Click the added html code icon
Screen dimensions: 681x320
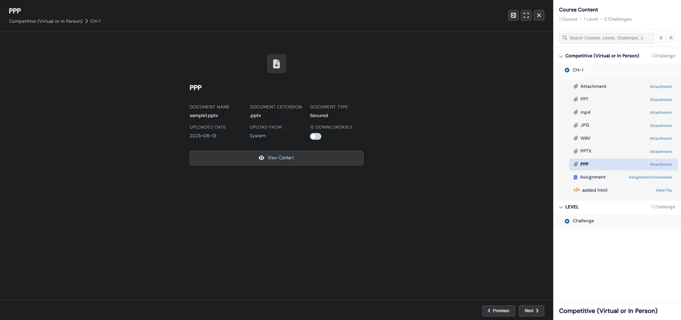pos(576,190)
